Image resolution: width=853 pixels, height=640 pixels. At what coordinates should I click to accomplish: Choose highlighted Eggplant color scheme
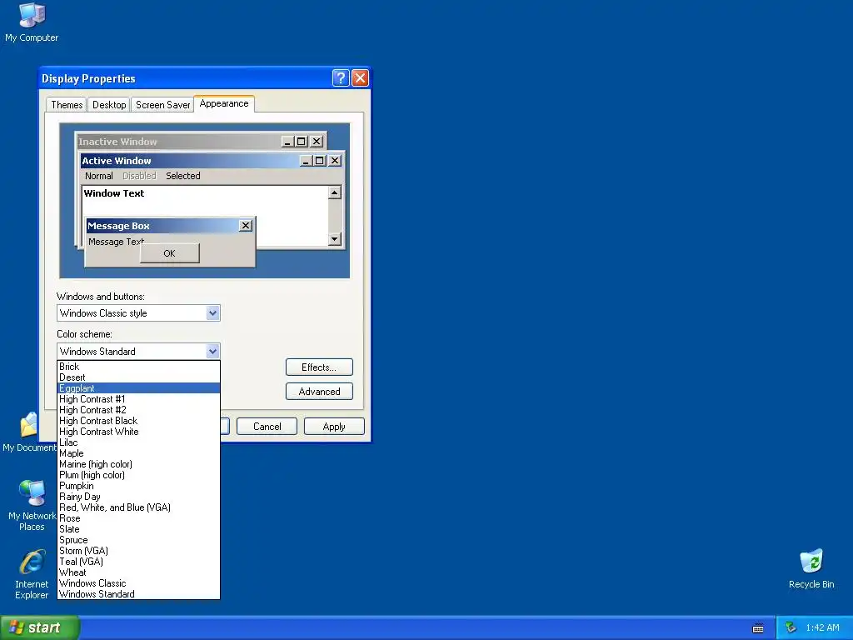click(x=138, y=388)
